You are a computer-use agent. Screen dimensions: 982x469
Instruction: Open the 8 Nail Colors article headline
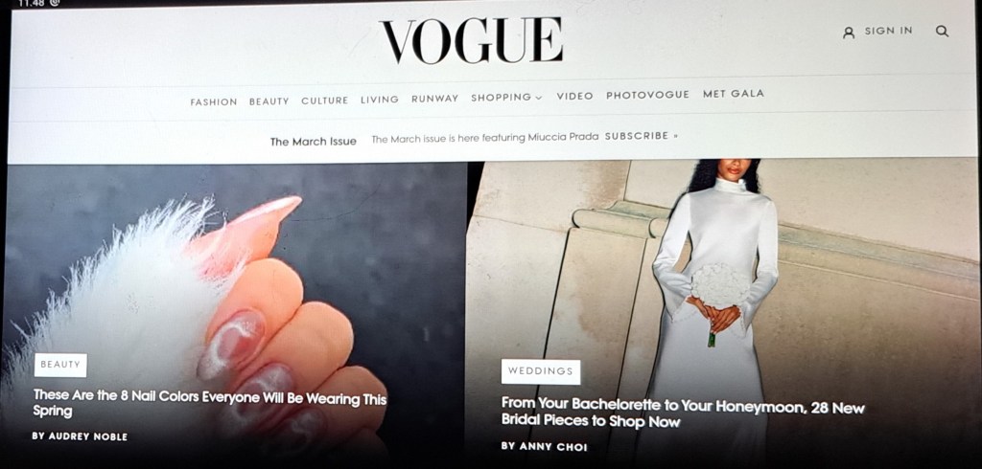click(210, 404)
